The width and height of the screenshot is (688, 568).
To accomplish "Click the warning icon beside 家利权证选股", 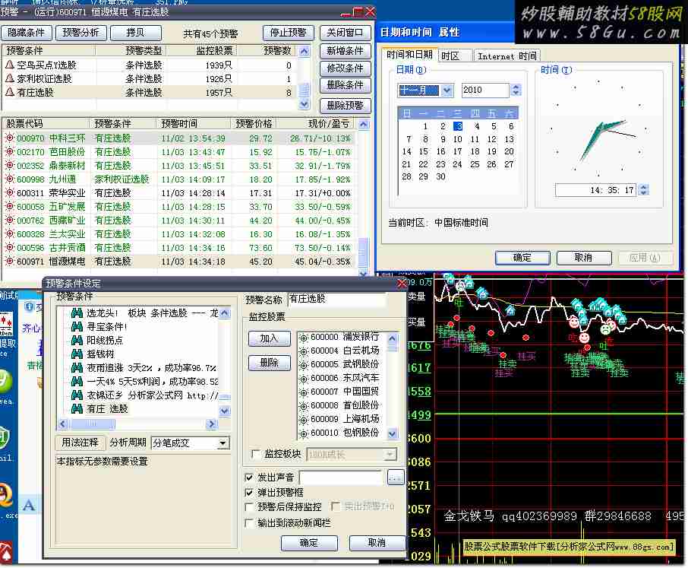I will click(x=10, y=78).
